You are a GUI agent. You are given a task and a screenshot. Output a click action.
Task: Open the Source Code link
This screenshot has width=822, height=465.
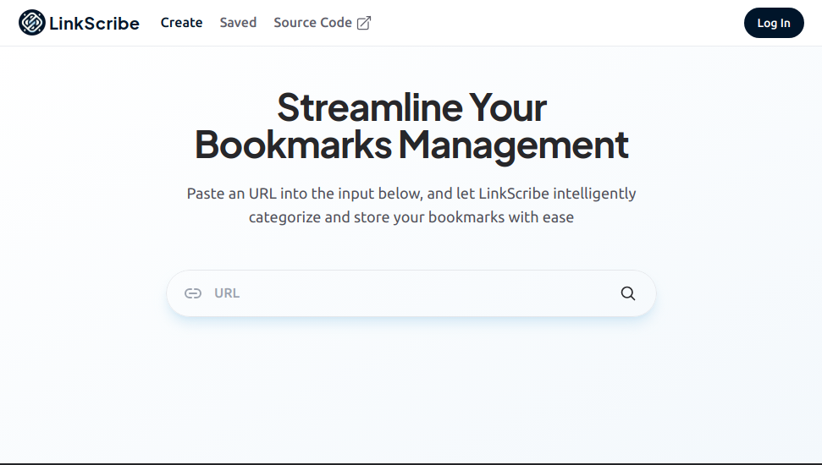pyautogui.click(x=322, y=23)
